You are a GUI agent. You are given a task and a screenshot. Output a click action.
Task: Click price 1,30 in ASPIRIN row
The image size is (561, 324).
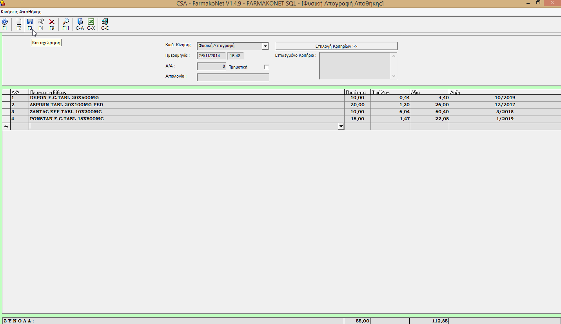click(390, 105)
